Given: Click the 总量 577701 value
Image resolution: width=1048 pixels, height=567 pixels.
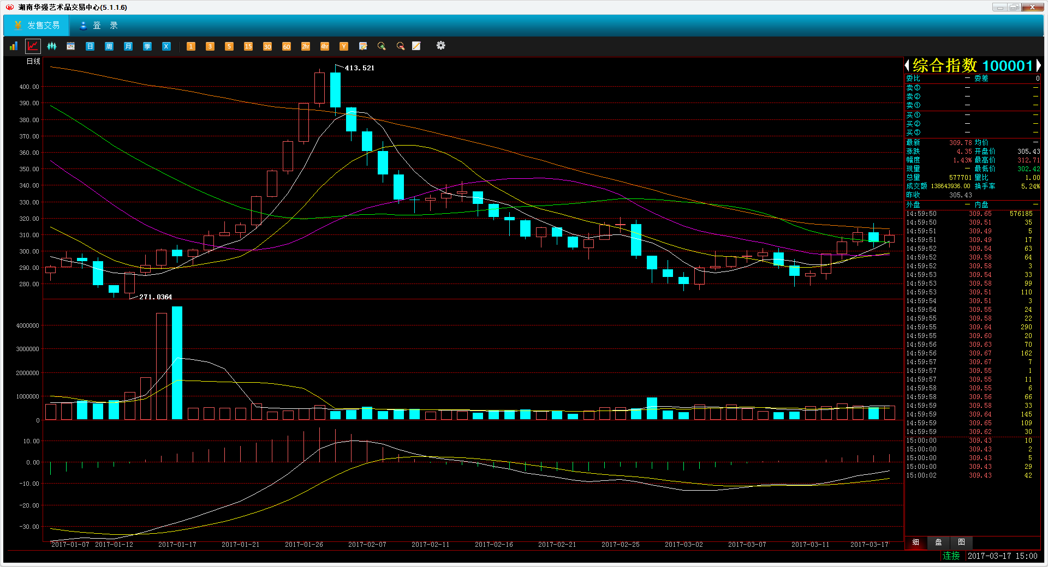Looking at the screenshot, I should [x=961, y=178].
